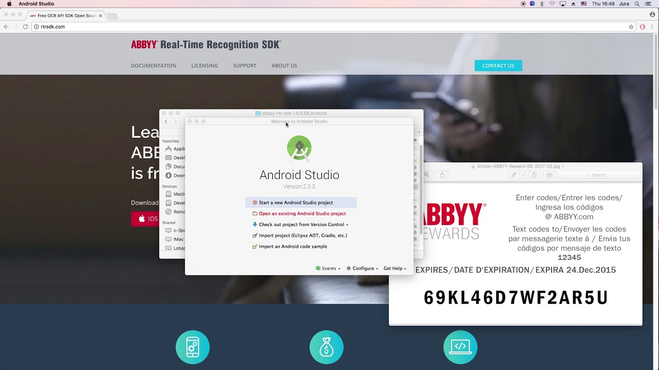Viewport: 659px width, 370px height.
Task: Select Import an Android code sample
Action: pyautogui.click(x=289, y=247)
